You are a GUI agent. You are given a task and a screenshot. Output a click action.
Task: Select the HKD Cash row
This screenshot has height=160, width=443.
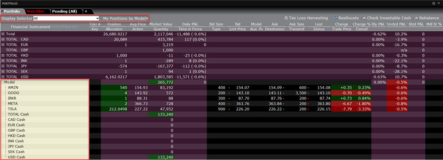45,135
